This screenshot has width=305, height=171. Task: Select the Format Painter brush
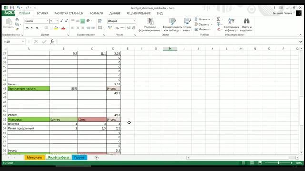(x=17, y=29)
